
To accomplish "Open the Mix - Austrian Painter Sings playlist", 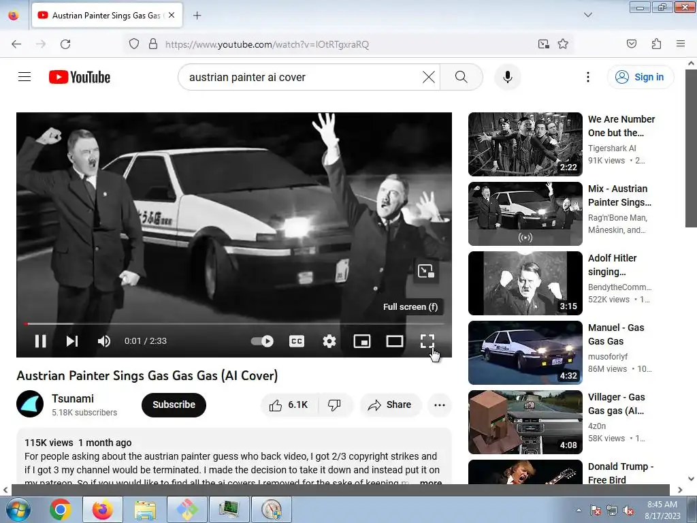I will (525, 213).
